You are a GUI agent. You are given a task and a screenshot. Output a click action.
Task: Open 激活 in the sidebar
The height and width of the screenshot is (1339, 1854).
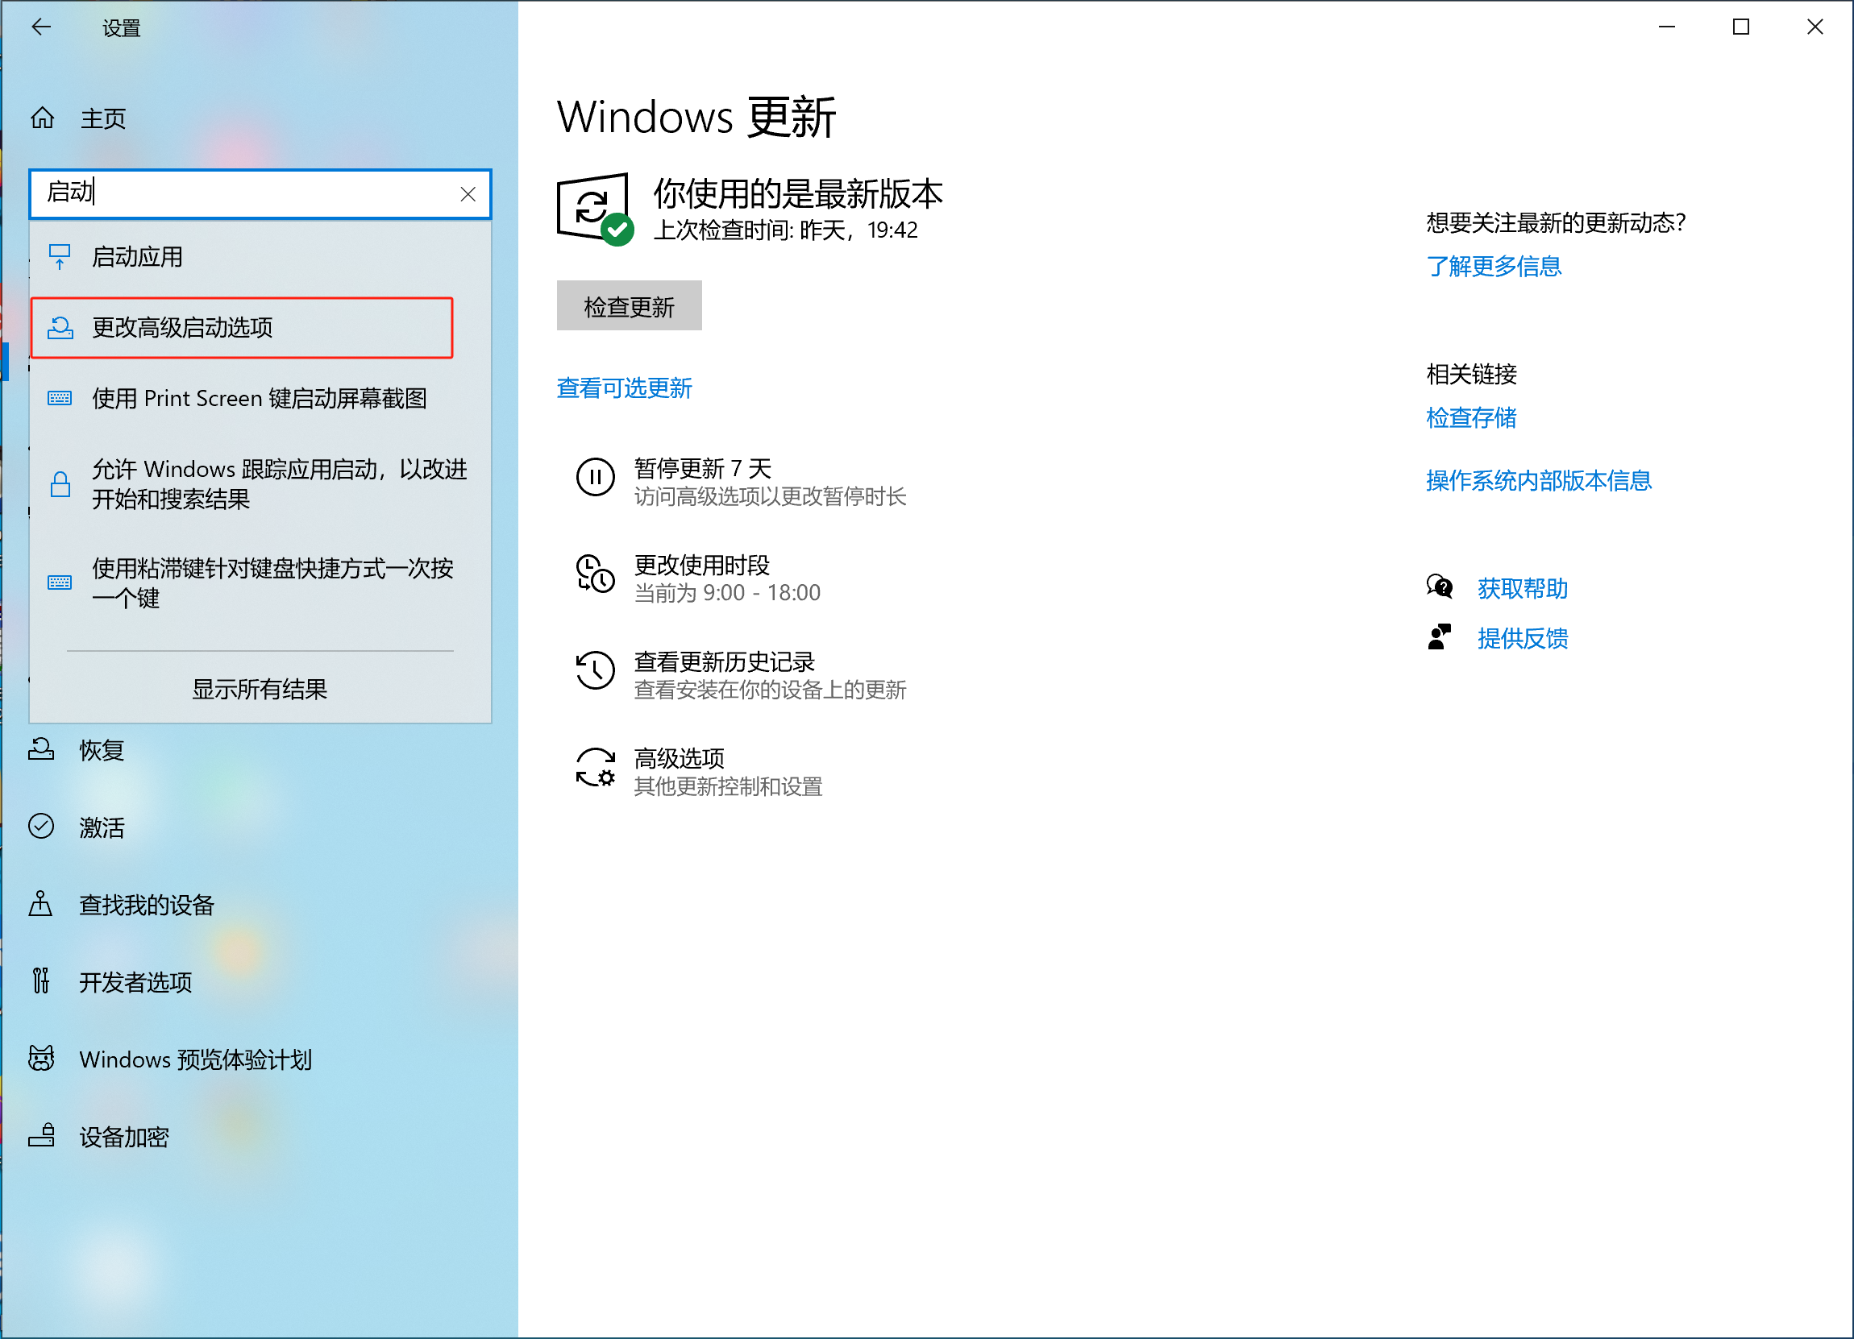[x=260, y=827]
